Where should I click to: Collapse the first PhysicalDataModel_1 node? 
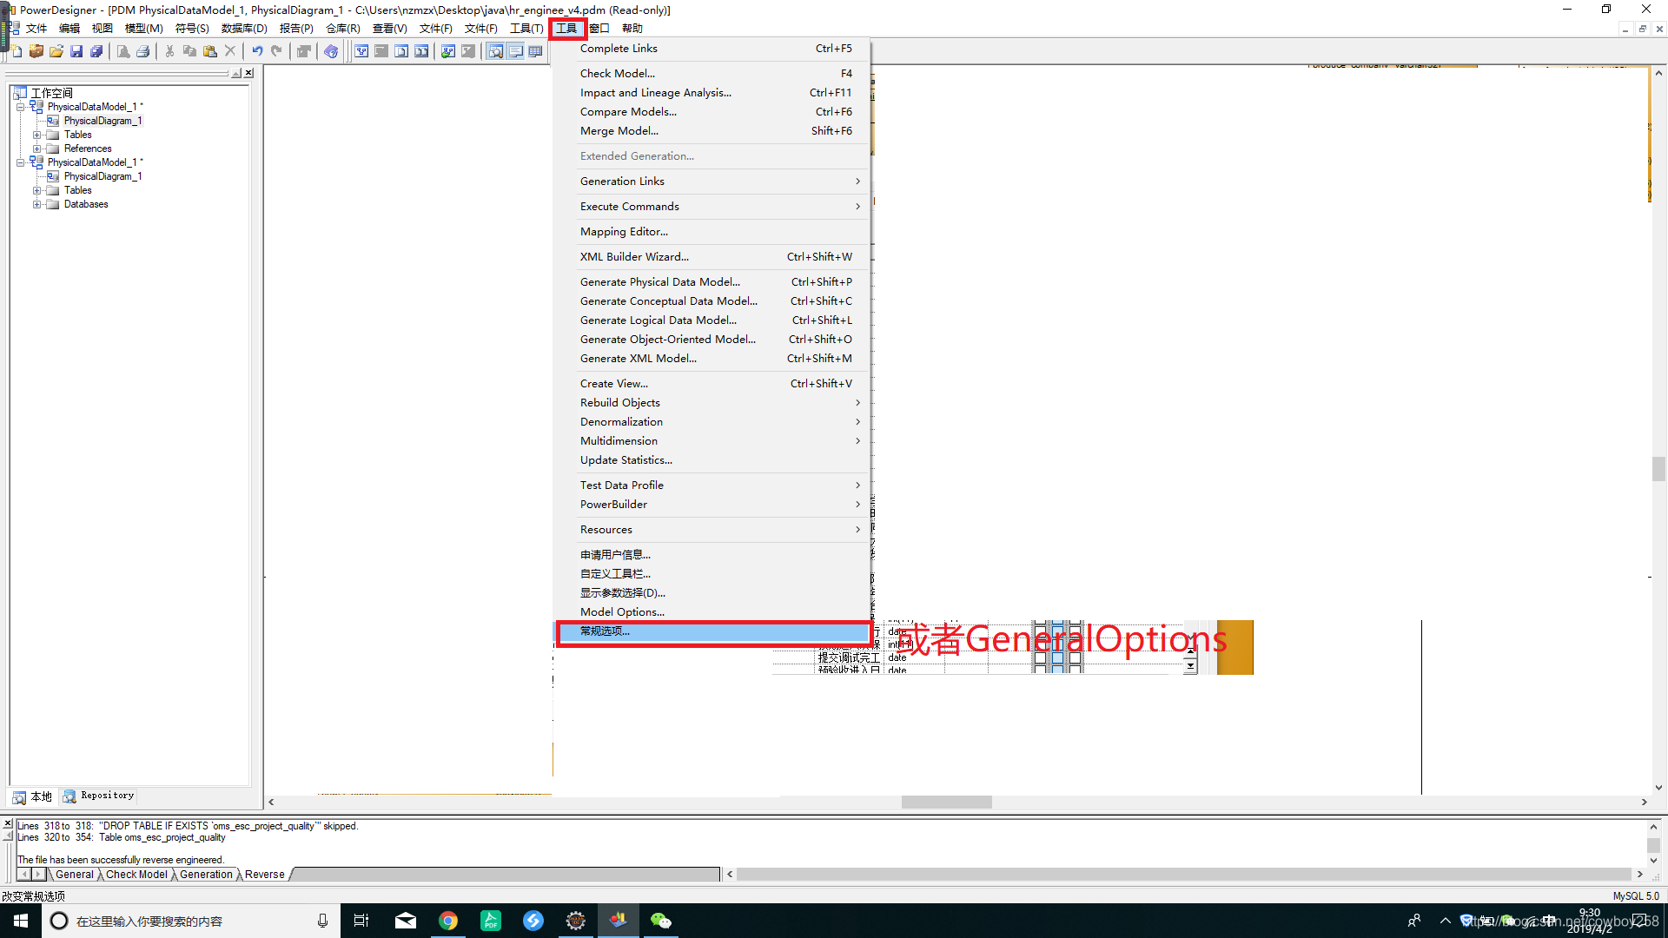[20, 107]
